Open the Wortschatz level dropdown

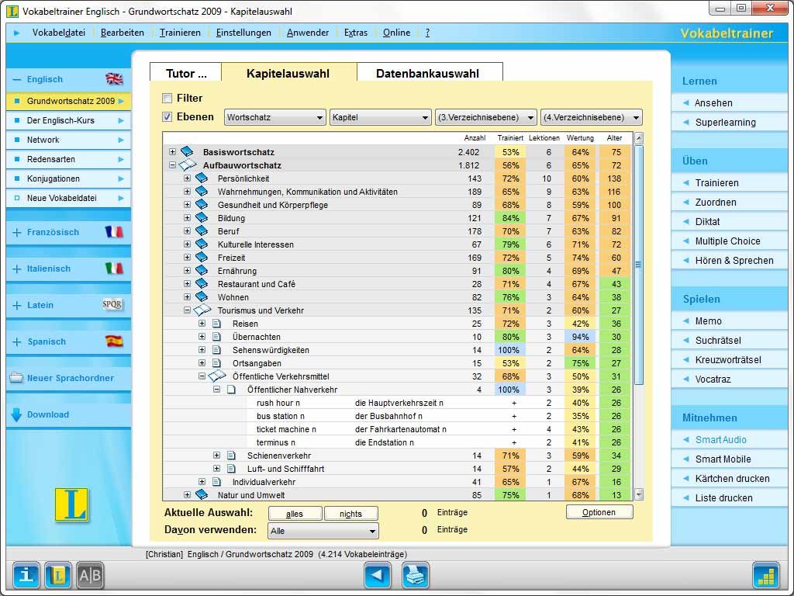pyautogui.click(x=275, y=117)
